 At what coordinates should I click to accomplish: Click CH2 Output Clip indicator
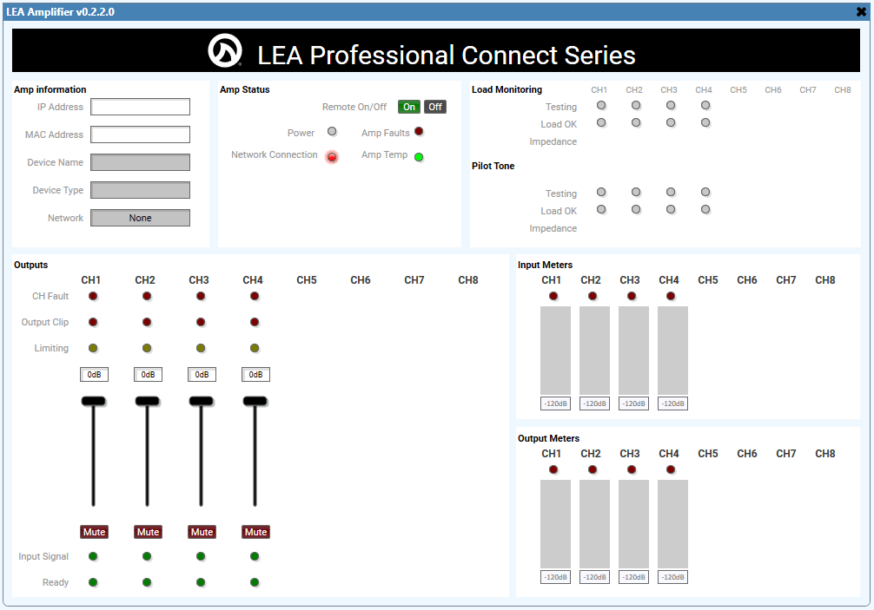pyautogui.click(x=147, y=322)
